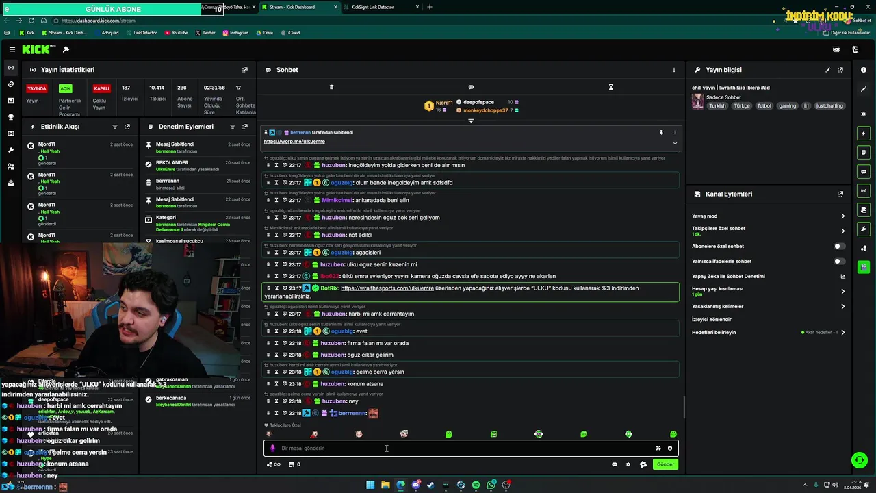The width and height of the screenshot is (876, 493).
Task: Toggle Yalnızca ifadelerle sohbet switch
Action: (x=839, y=261)
